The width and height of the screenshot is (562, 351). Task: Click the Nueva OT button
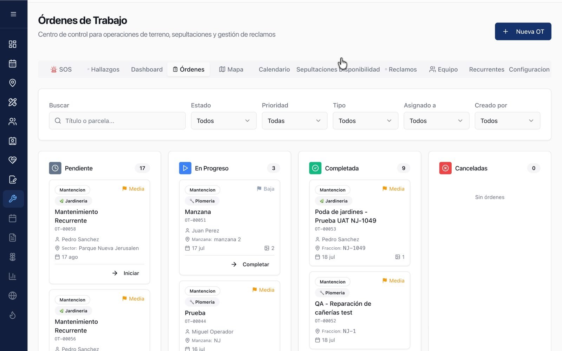click(x=523, y=32)
